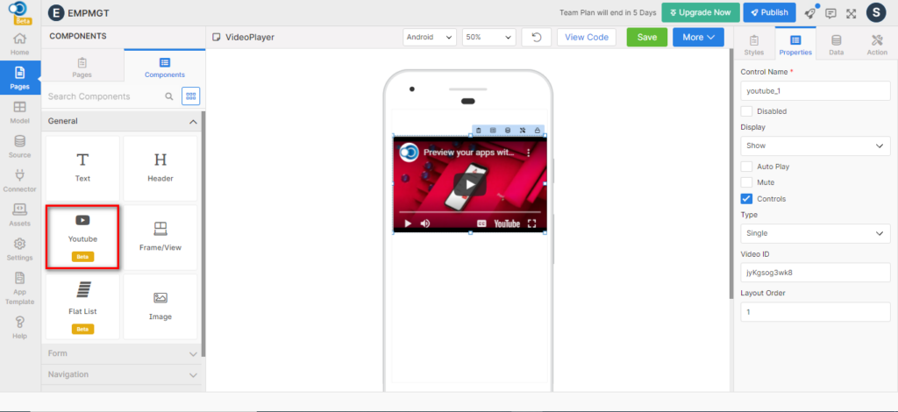Go to Home in the left sidebar

[x=19, y=44]
